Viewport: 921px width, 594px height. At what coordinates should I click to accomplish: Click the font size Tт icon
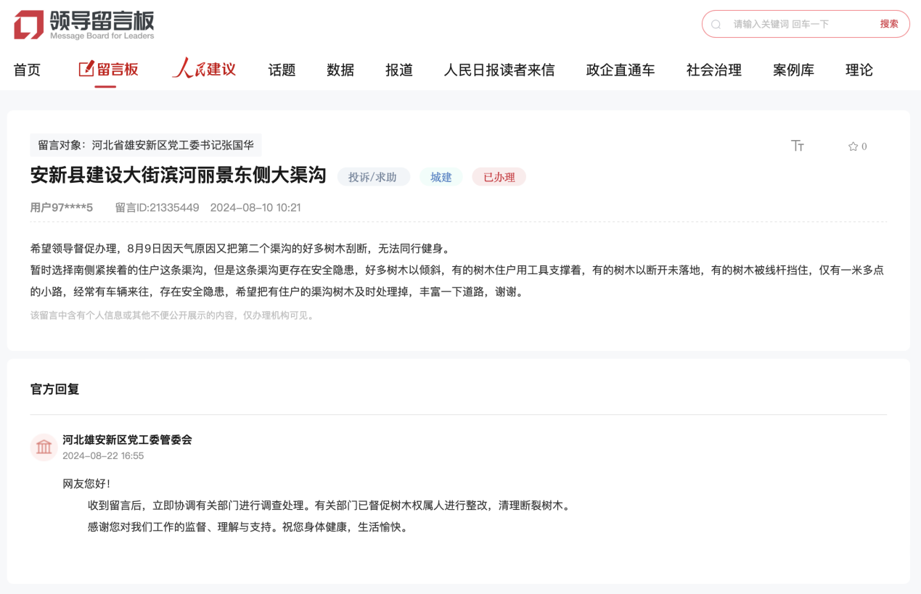coord(798,146)
